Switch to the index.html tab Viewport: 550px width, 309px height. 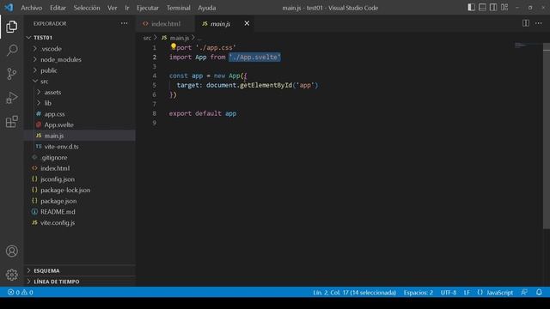click(166, 23)
